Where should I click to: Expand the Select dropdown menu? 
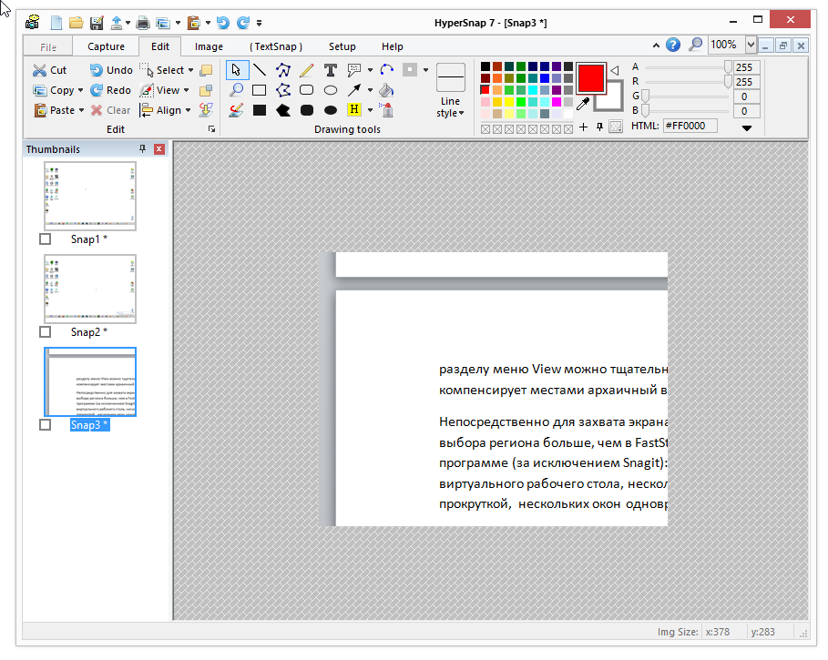pyautogui.click(x=189, y=70)
